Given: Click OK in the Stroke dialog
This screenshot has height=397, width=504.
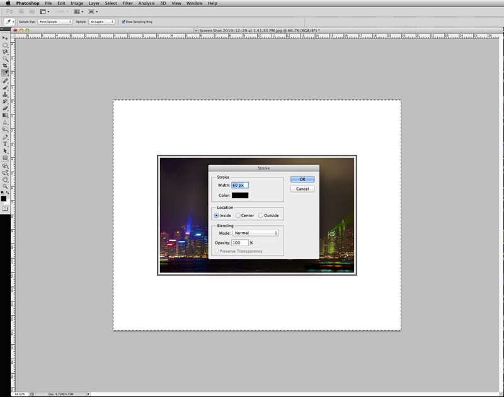Looking at the screenshot, I should coord(302,179).
